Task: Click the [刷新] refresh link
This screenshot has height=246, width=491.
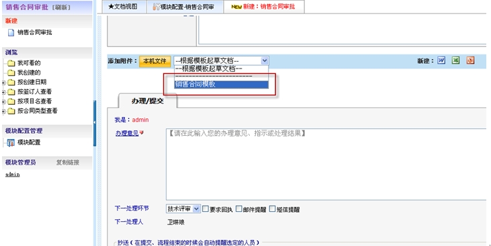Action: point(61,7)
